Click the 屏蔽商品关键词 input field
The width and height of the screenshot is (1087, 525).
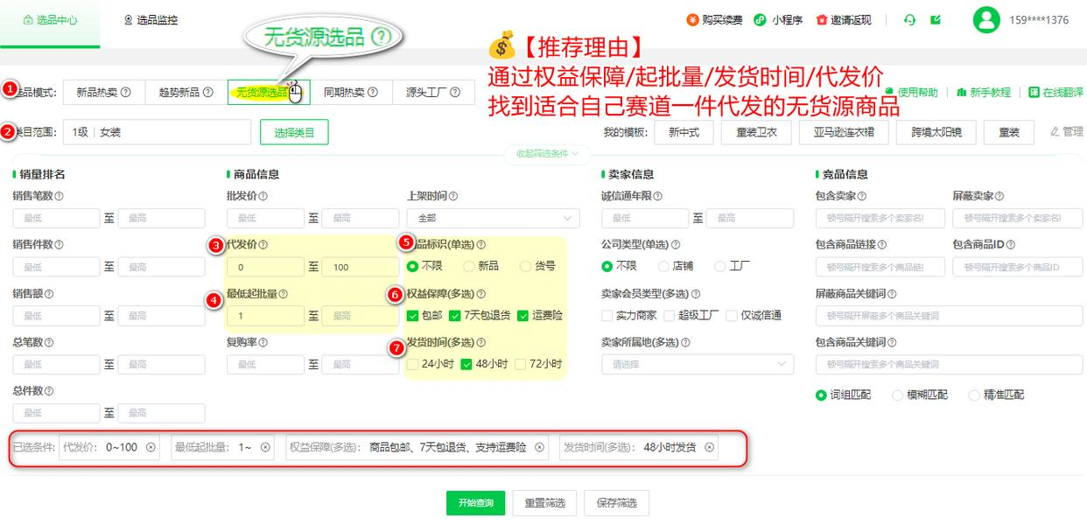click(x=949, y=316)
